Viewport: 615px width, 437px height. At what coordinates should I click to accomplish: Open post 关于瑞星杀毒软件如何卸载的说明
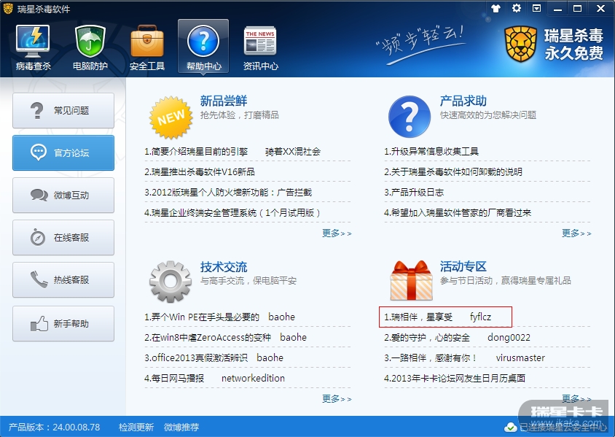click(x=453, y=172)
